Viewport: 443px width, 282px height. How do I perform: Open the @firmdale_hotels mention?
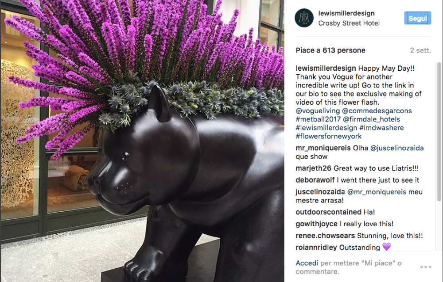click(372, 119)
